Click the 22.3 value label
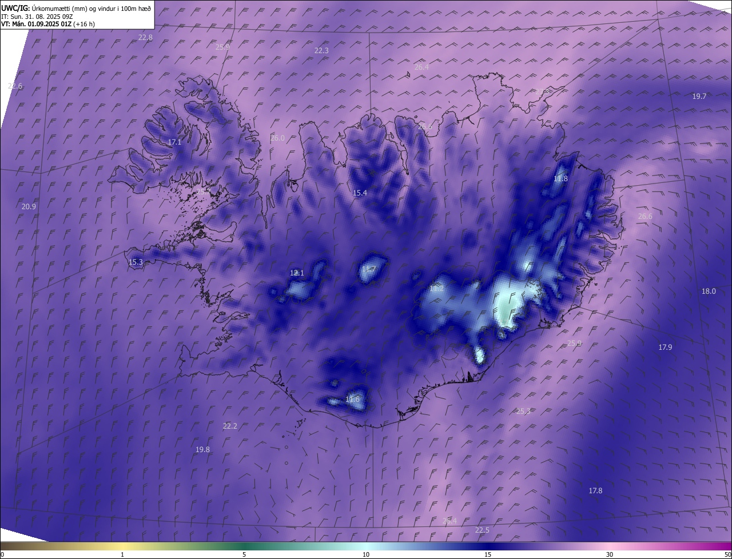 321,50
